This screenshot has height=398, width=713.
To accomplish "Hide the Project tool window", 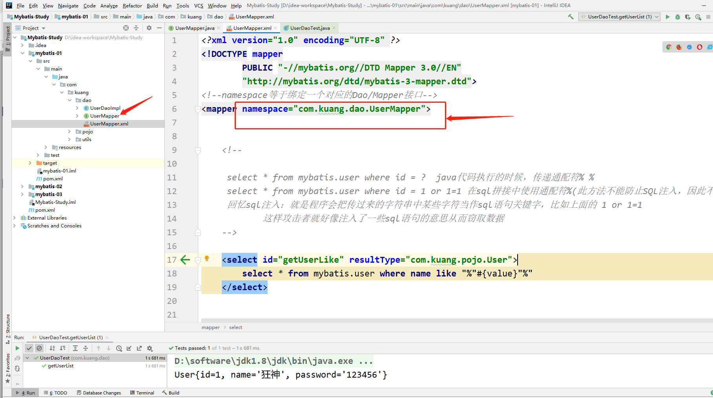I will pos(159,28).
